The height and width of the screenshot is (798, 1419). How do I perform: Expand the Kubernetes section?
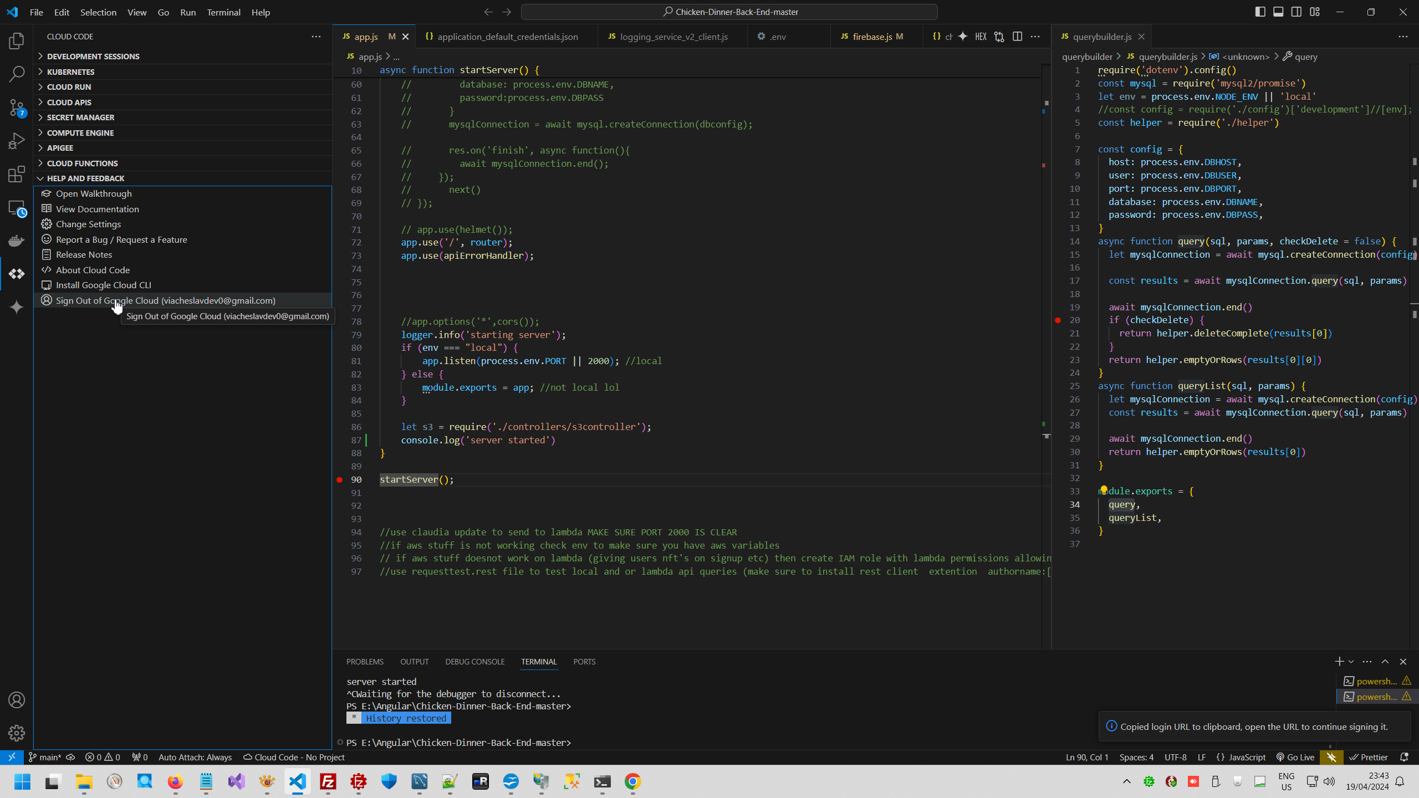pos(70,71)
